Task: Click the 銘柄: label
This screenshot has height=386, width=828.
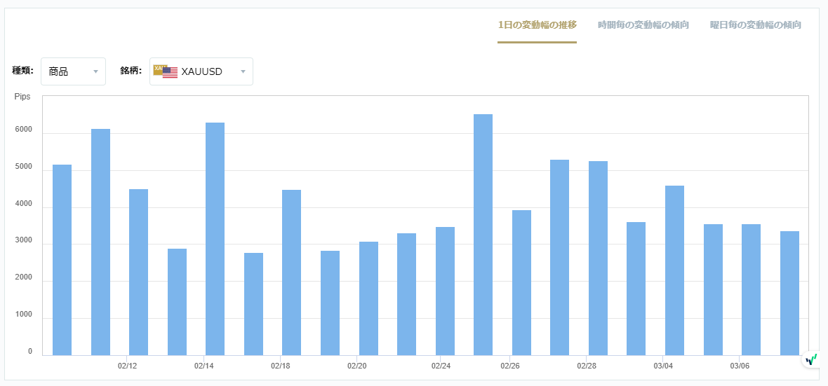Action: coord(131,71)
